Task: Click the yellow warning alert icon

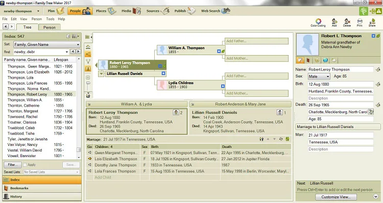Action: (x=378, y=11)
